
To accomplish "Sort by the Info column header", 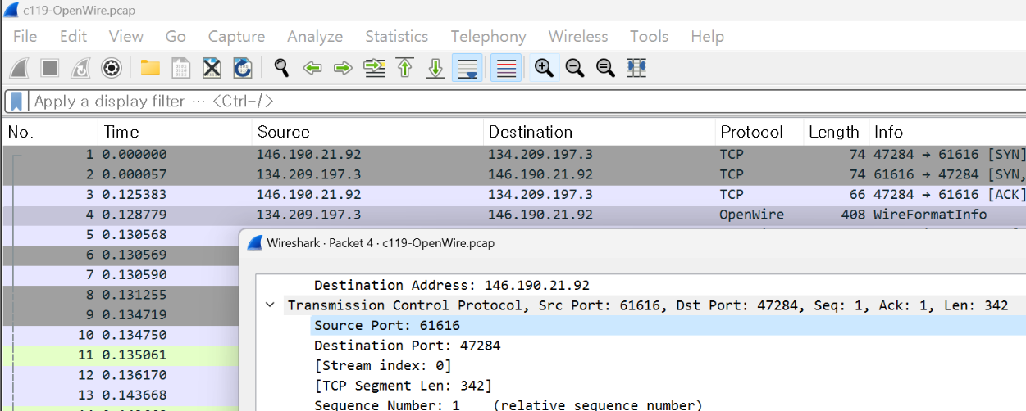I will click(947, 132).
